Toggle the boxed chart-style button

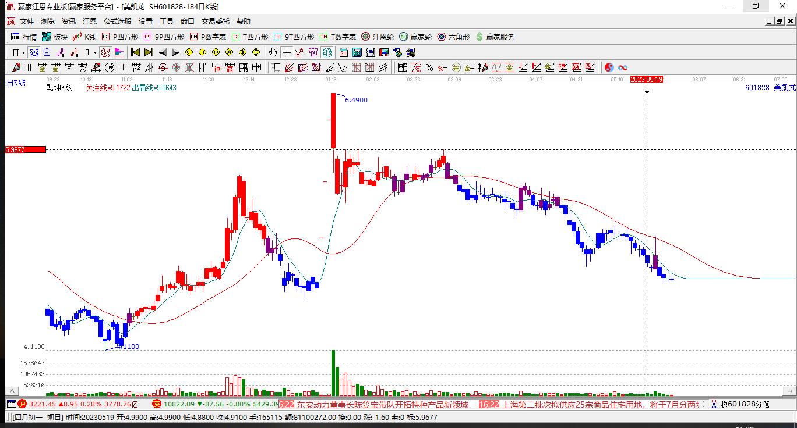tap(105, 52)
